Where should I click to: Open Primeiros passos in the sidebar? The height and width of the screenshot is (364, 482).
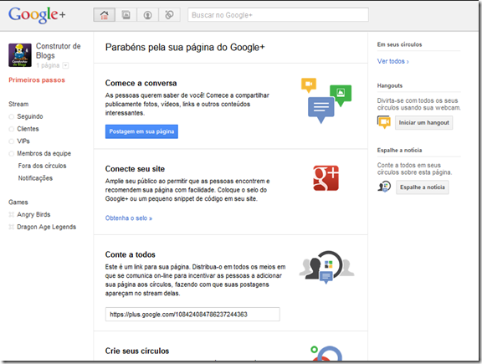coord(37,80)
